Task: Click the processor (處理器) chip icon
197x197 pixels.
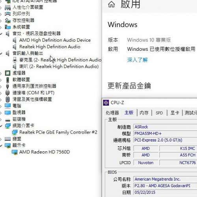Action: tap(7, 73)
